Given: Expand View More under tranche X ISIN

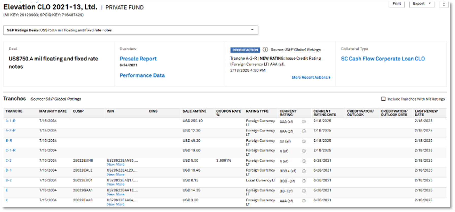Looking at the screenshot, I should click(115, 204).
